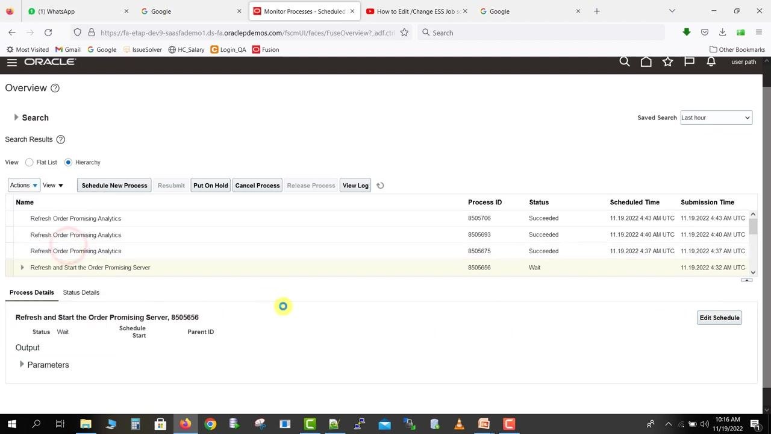Image resolution: width=771 pixels, height=434 pixels.
Task: Open the Gmail bookmark
Action: (x=67, y=49)
